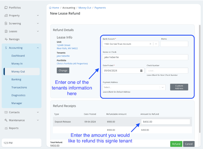This screenshot has height=149, width=203.
Task: Click the Amount to Refund field
Action: click(x=165, y=122)
